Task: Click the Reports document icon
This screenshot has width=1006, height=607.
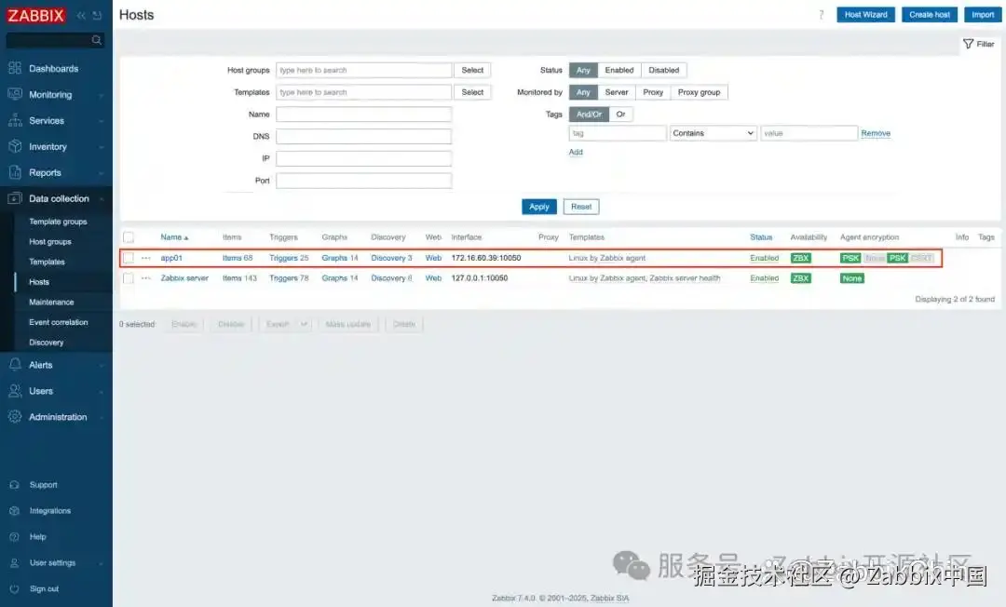Action: click(x=15, y=172)
